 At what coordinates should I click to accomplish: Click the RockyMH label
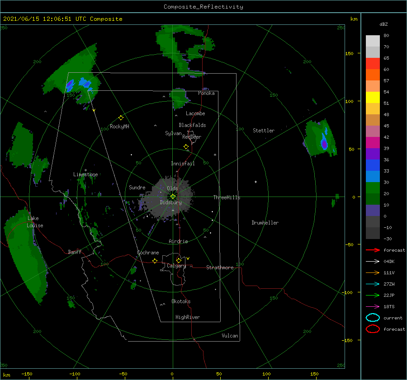coord(119,127)
